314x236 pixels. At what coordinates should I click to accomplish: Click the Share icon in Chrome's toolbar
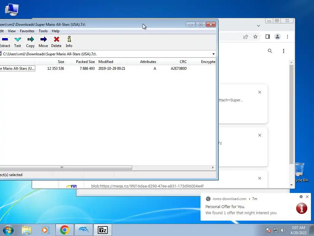[246, 37]
